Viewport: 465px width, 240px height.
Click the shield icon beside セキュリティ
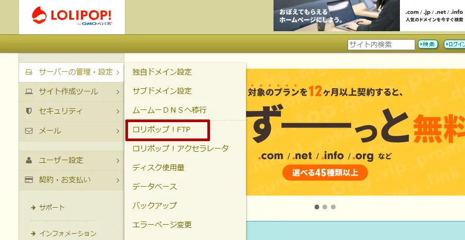click(29, 111)
